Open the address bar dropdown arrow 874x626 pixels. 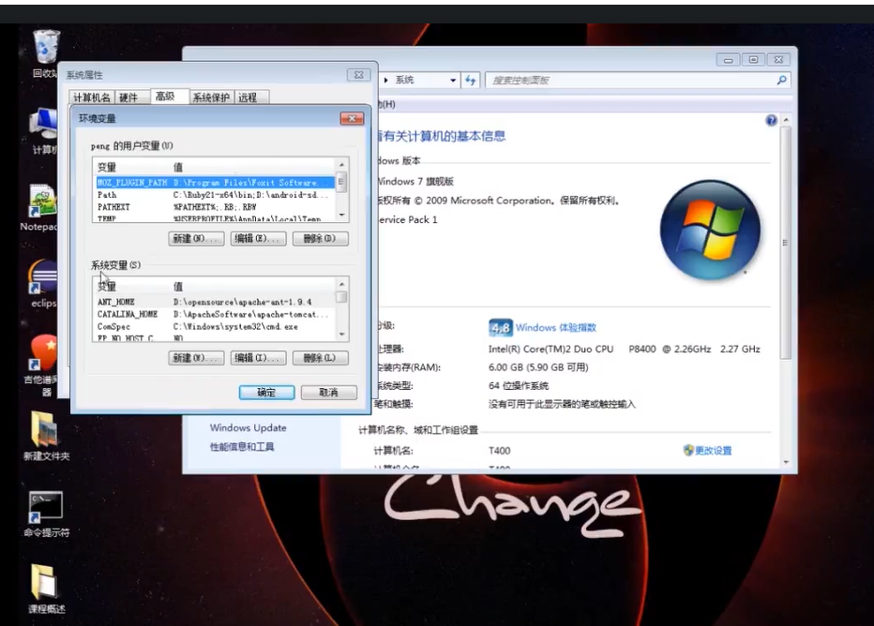(x=453, y=81)
